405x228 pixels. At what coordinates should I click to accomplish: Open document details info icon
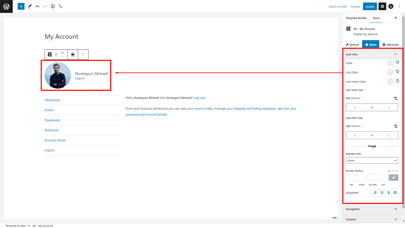point(53,7)
